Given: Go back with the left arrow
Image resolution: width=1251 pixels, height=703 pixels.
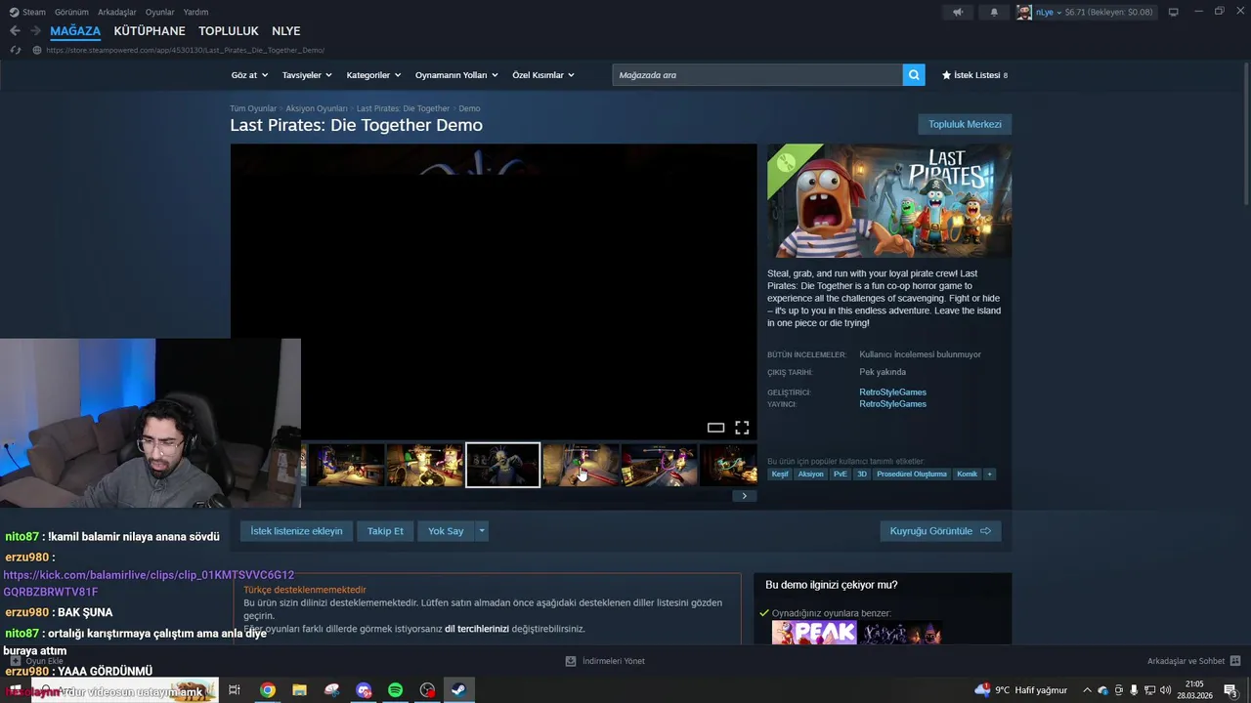Looking at the screenshot, I should click(15, 31).
